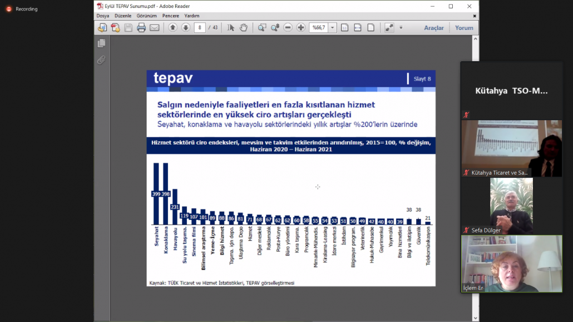
Task: Set the view to actual size
Action: point(344,28)
